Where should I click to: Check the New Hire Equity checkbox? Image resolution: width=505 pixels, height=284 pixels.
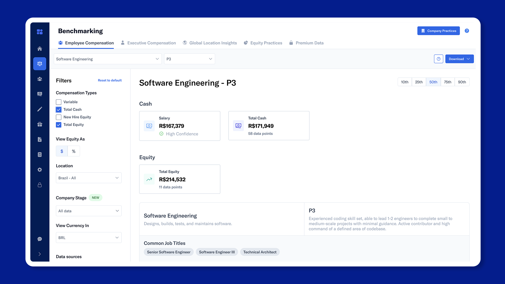(x=59, y=117)
